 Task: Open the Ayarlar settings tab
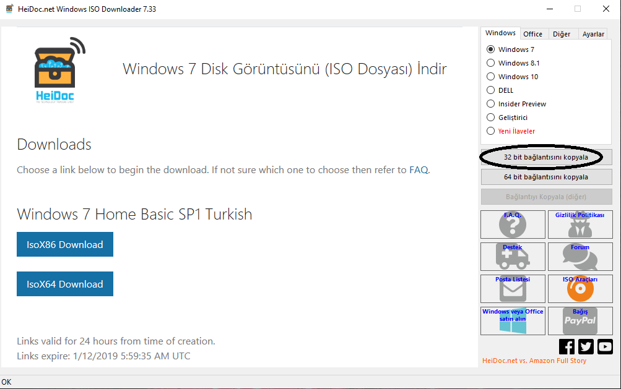pyautogui.click(x=593, y=34)
